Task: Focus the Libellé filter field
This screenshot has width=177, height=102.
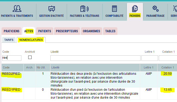Action: tap(95, 58)
